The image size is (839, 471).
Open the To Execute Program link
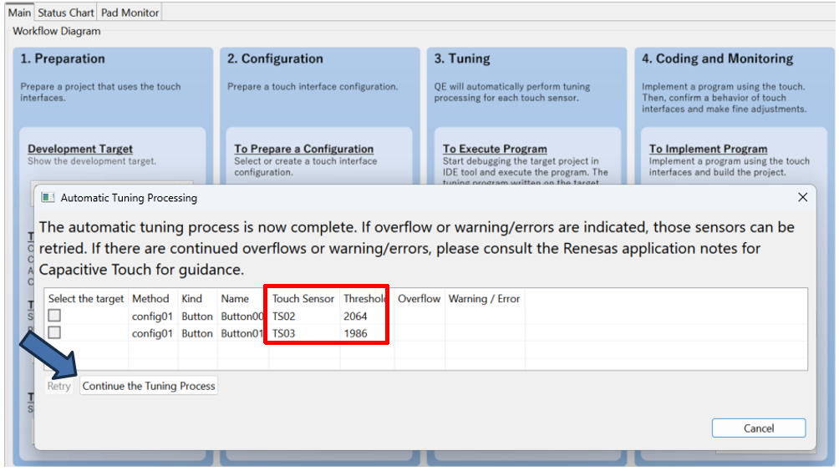(495, 149)
